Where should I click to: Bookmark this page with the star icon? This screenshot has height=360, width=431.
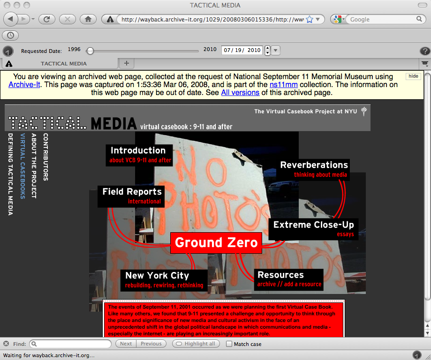coord(310,20)
